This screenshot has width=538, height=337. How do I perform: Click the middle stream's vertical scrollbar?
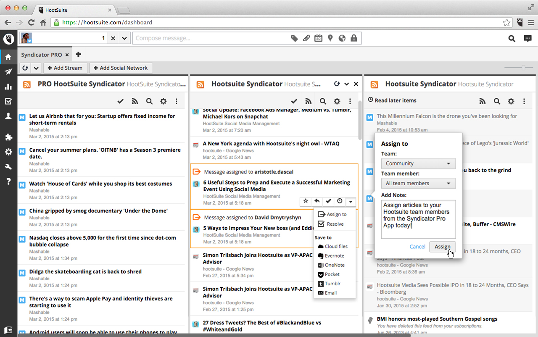click(360, 120)
